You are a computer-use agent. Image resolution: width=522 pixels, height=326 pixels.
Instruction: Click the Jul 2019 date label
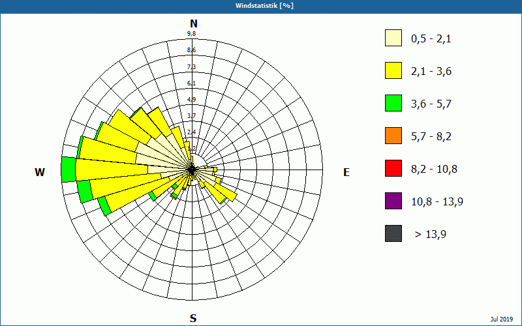click(x=502, y=319)
